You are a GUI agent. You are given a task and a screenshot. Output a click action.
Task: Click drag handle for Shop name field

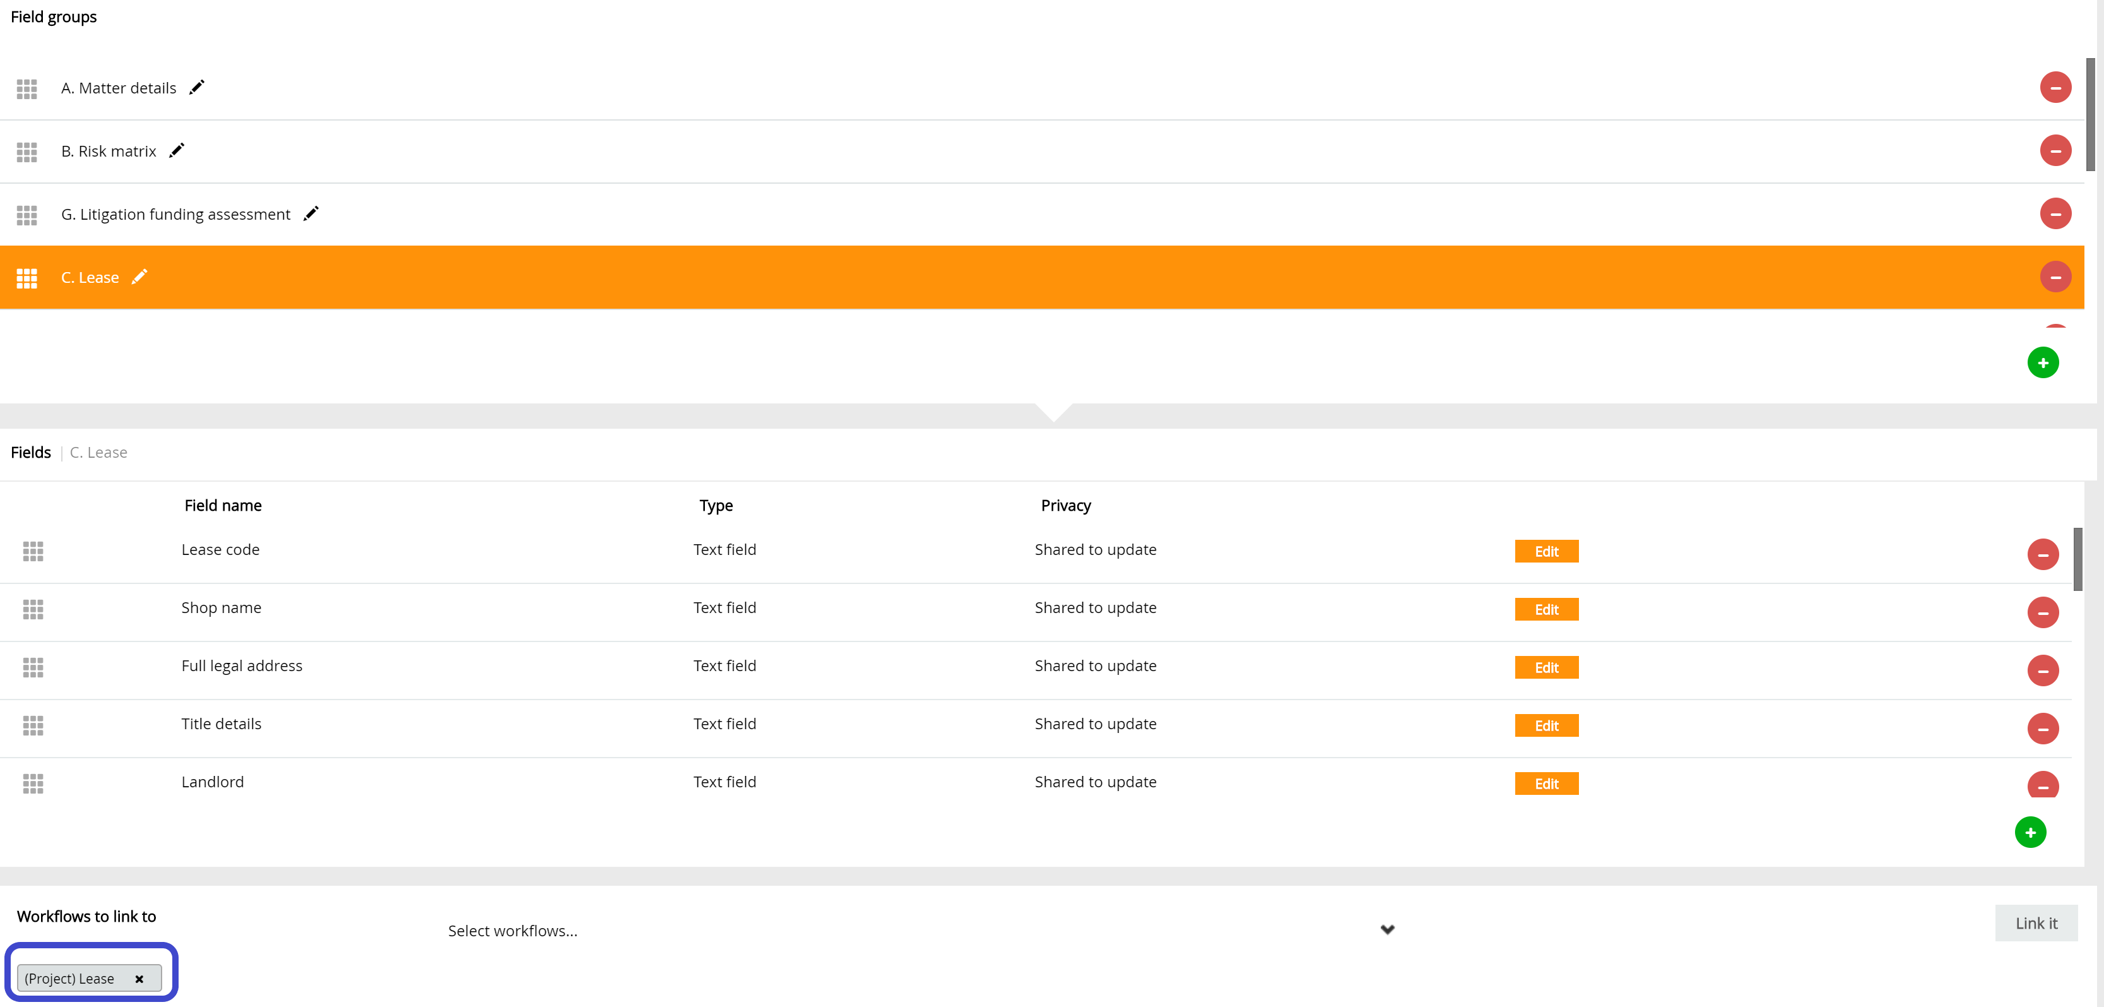tap(33, 610)
